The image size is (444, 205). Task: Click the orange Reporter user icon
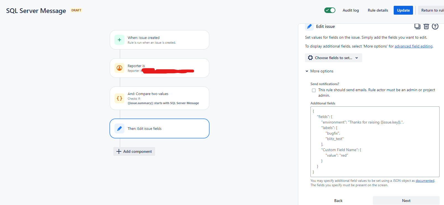[x=119, y=68]
